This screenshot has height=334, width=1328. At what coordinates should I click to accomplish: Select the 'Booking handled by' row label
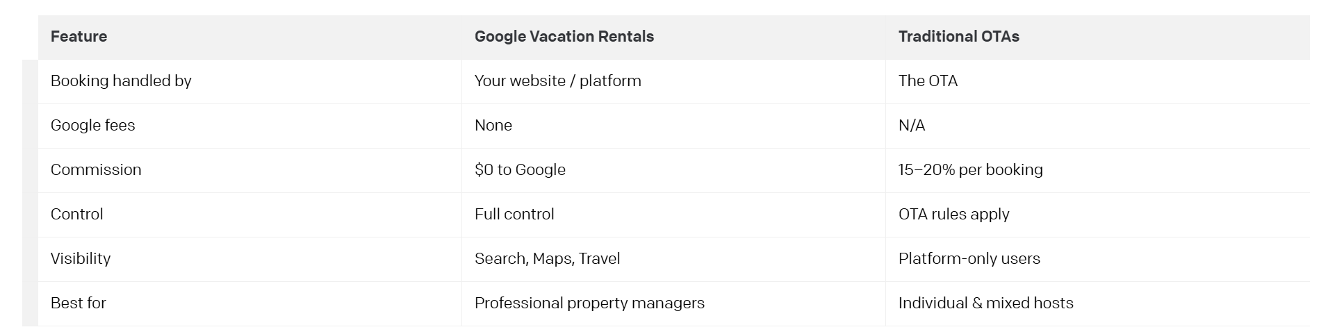click(x=121, y=81)
